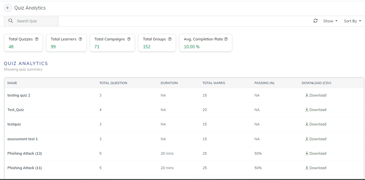The height and width of the screenshot is (180, 365).
Task: Click the search magnifier icon
Action: 11,21
